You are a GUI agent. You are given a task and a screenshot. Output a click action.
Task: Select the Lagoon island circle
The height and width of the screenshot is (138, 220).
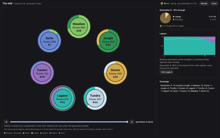(62, 98)
